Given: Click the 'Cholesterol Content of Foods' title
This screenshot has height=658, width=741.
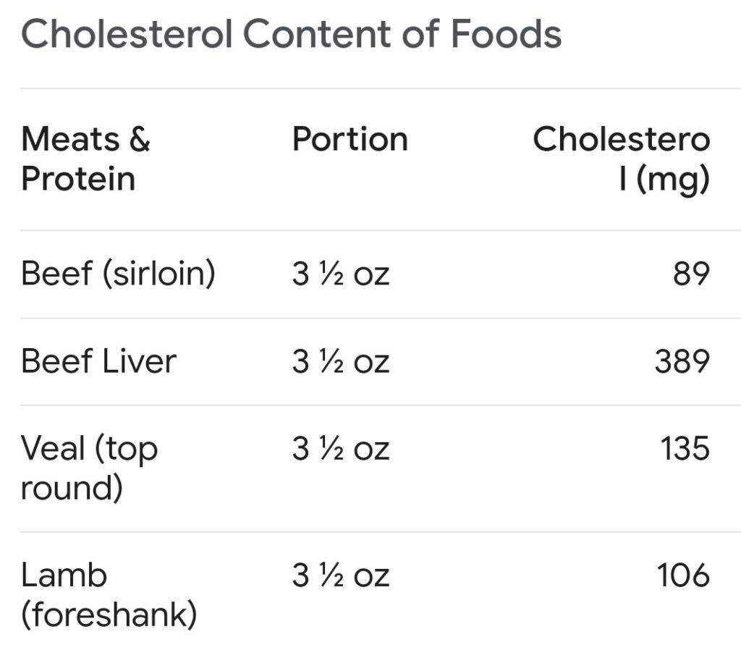Looking at the screenshot, I should tap(291, 34).
